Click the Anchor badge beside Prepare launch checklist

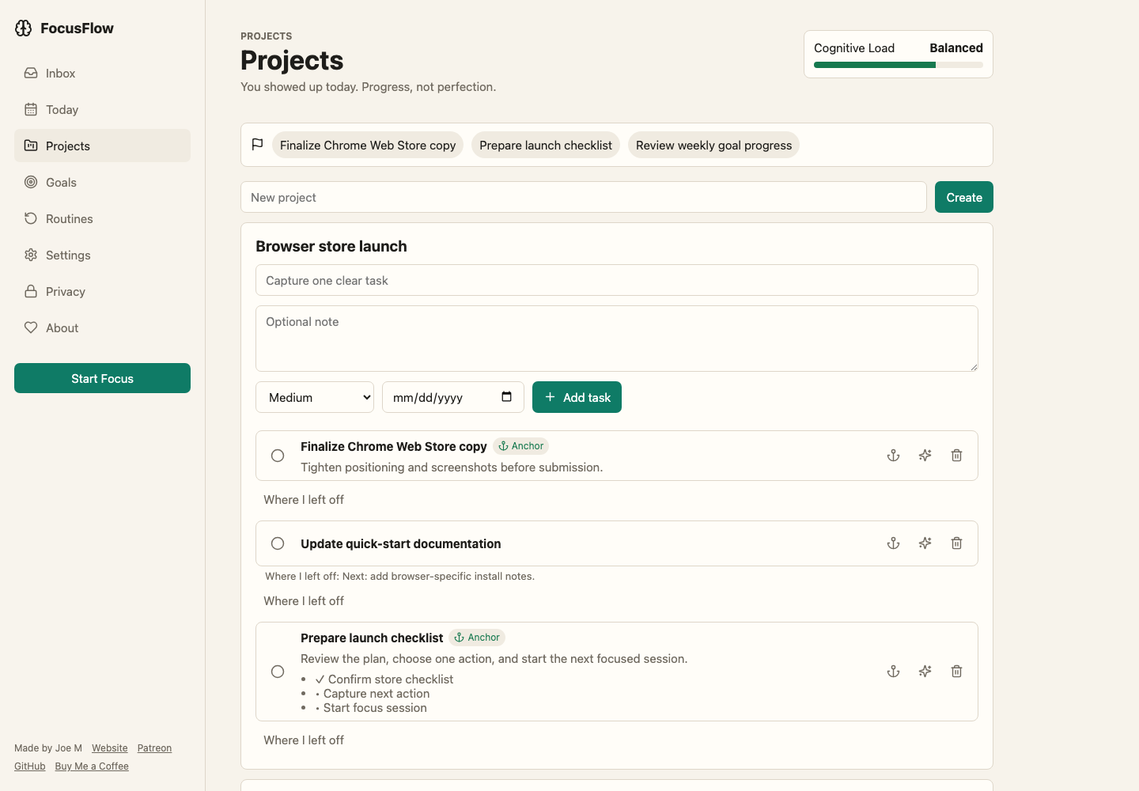[477, 638]
